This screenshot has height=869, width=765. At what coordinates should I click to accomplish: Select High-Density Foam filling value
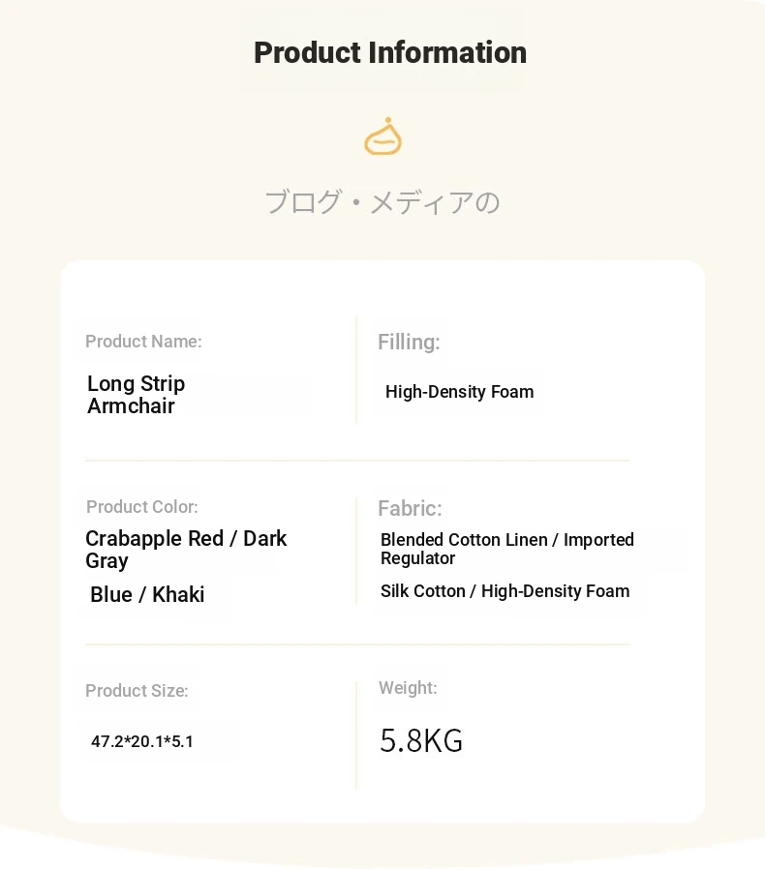459,392
